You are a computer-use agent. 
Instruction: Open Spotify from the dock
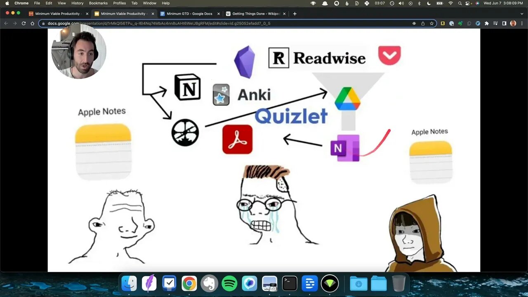[x=229, y=283]
